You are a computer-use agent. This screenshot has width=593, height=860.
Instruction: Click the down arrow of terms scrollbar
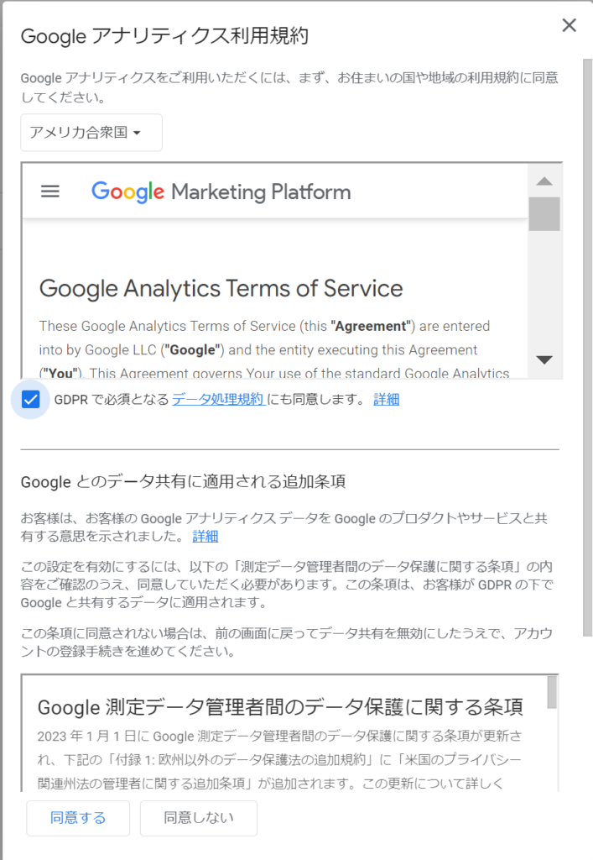click(x=544, y=359)
